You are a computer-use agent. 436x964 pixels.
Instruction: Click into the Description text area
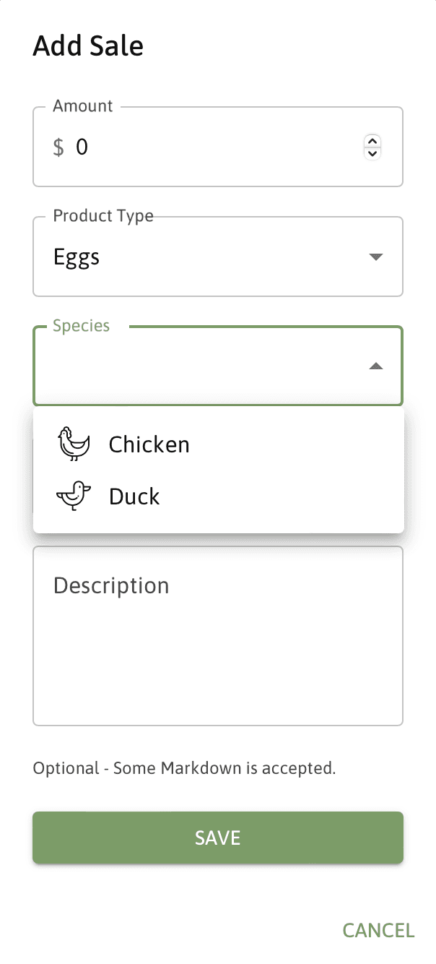[x=218, y=636]
